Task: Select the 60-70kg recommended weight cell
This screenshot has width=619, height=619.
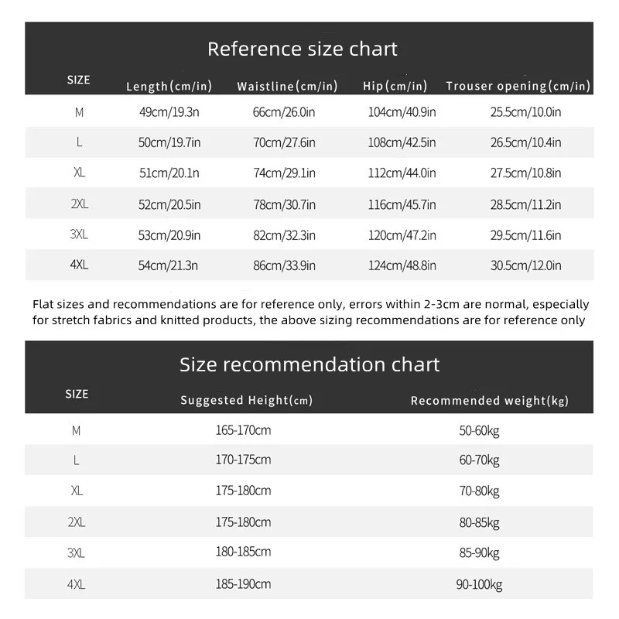Action: pos(479,460)
